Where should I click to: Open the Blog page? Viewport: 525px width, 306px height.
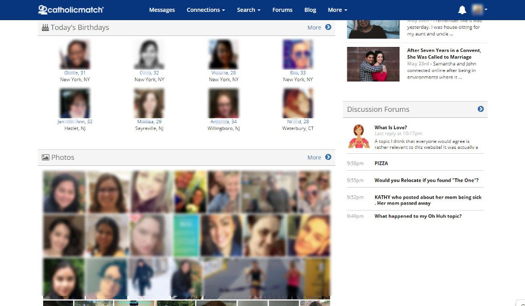tap(310, 10)
